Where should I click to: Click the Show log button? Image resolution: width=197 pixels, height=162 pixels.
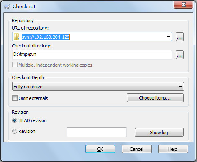159,132
